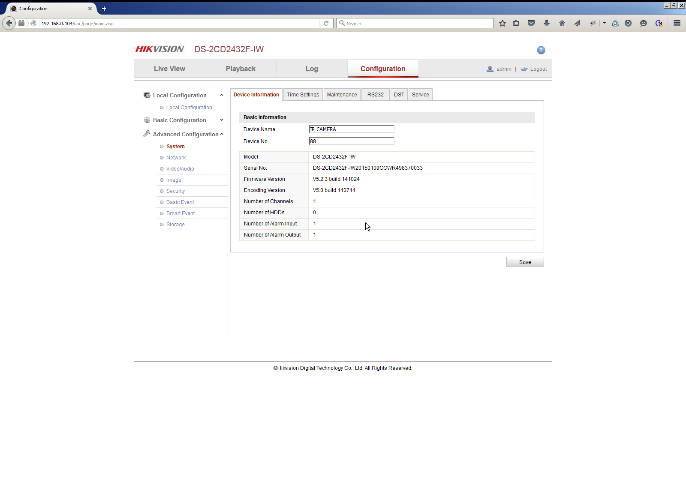Viewport: 686px width, 504px height.
Task: Bookmark this page with the star icon
Action: pos(502,23)
